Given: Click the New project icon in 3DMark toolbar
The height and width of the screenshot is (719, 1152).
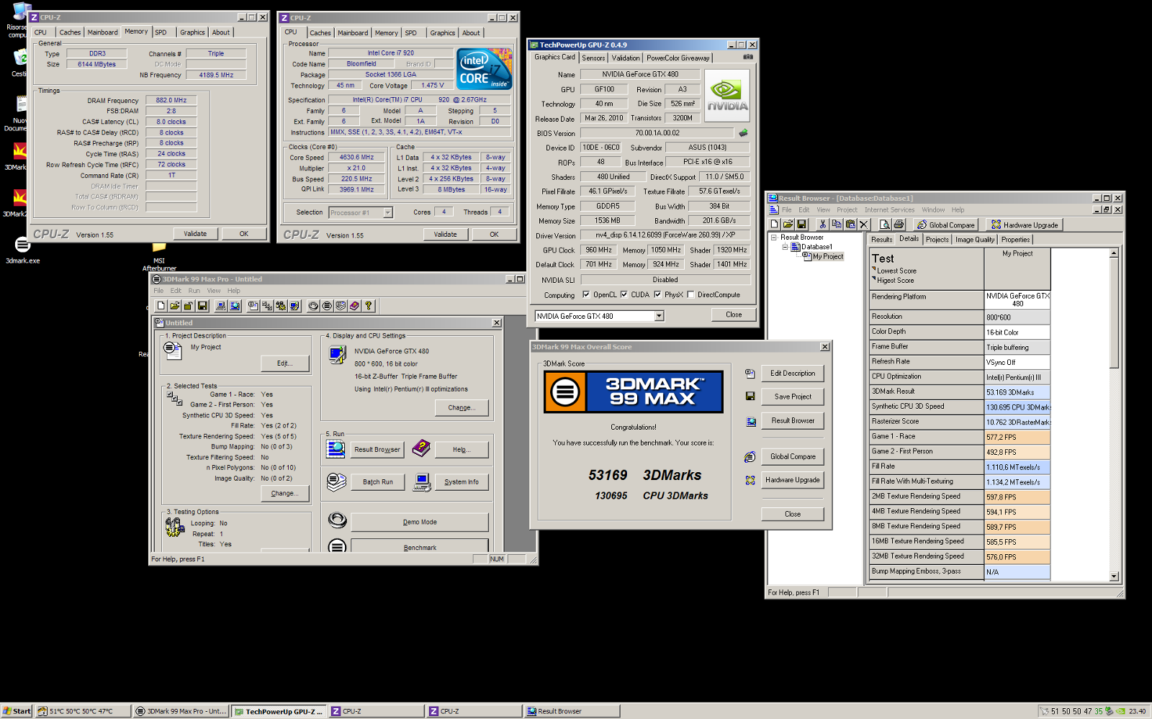Looking at the screenshot, I should pos(161,306).
